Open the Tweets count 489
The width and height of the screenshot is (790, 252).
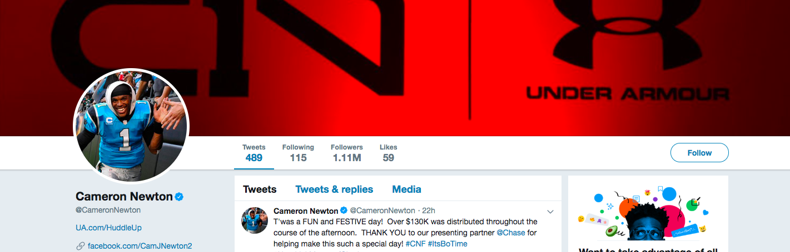point(254,153)
